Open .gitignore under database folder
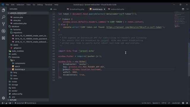The height and width of the screenshot is (107, 190). pyautogui.click(x=17, y=48)
